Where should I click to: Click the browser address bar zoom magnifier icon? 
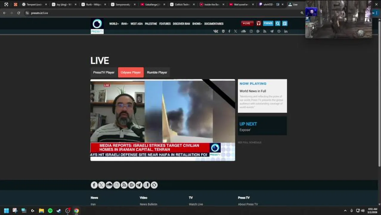302,13
